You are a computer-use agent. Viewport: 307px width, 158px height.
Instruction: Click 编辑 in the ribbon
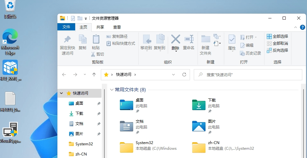point(247,45)
